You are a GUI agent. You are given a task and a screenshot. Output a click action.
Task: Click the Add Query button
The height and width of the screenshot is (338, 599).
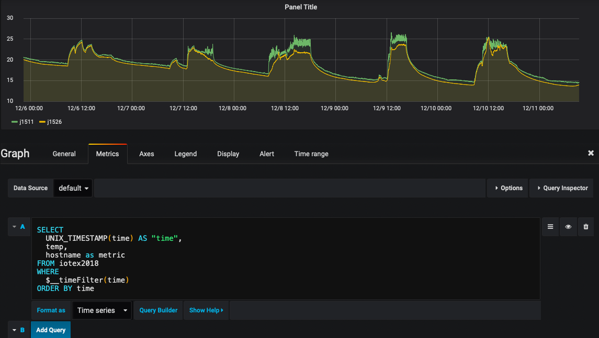pos(51,330)
